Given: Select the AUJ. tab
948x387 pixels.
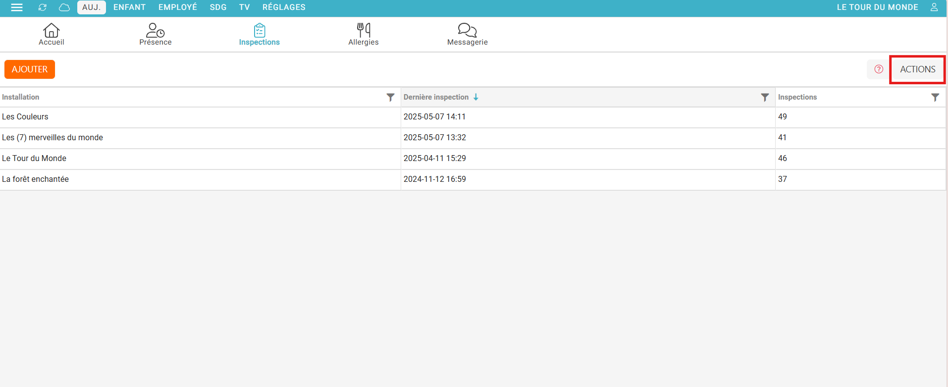Looking at the screenshot, I should click(x=92, y=7).
